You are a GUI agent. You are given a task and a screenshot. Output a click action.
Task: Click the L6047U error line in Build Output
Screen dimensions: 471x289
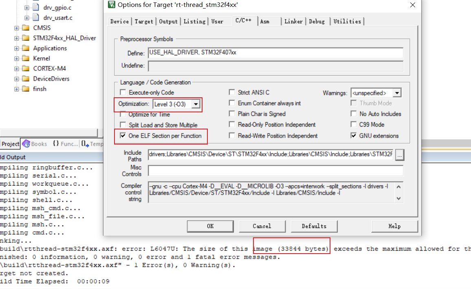pyautogui.click(x=236, y=249)
